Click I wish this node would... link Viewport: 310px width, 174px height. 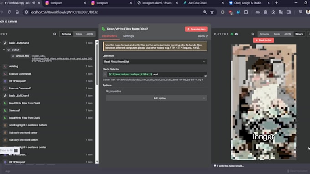click(231, 166)
